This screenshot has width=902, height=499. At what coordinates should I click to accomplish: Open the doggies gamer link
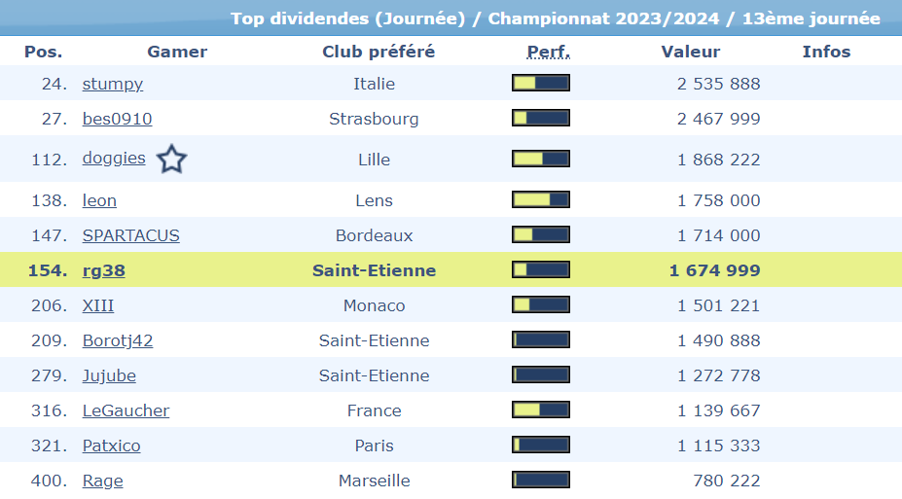pos(114,159)
